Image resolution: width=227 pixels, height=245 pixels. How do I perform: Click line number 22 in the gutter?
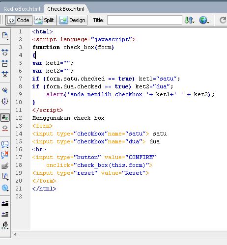pos(19,196)
